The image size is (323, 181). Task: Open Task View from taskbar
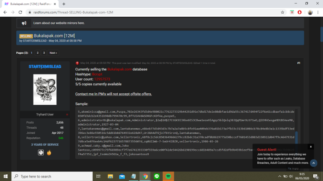[98, 176]
